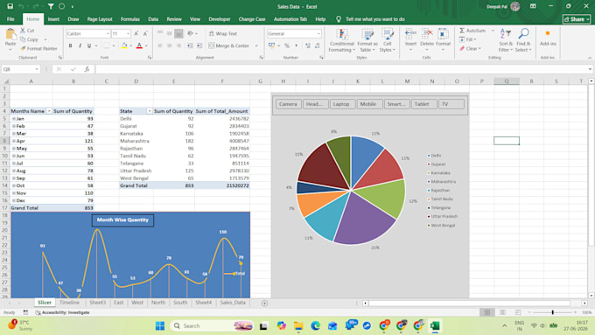Open the Clear eraser menu
This screenshot has width=595, height=335.
pyautogui.click(x=470, y=49)
